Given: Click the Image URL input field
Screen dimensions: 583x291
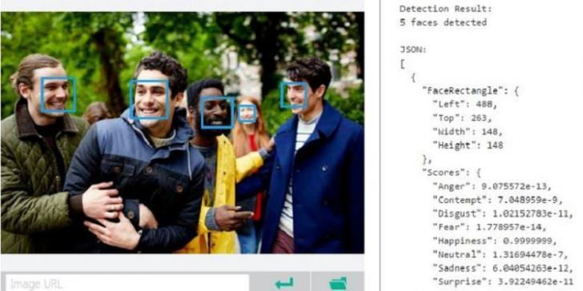Looking at the screenshot, I should tap(127, 283).
